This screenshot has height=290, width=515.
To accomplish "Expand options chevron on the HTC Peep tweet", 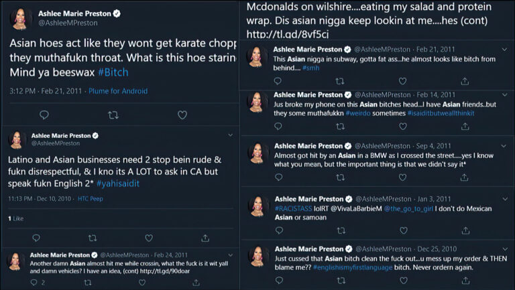I will click(231, 135).
